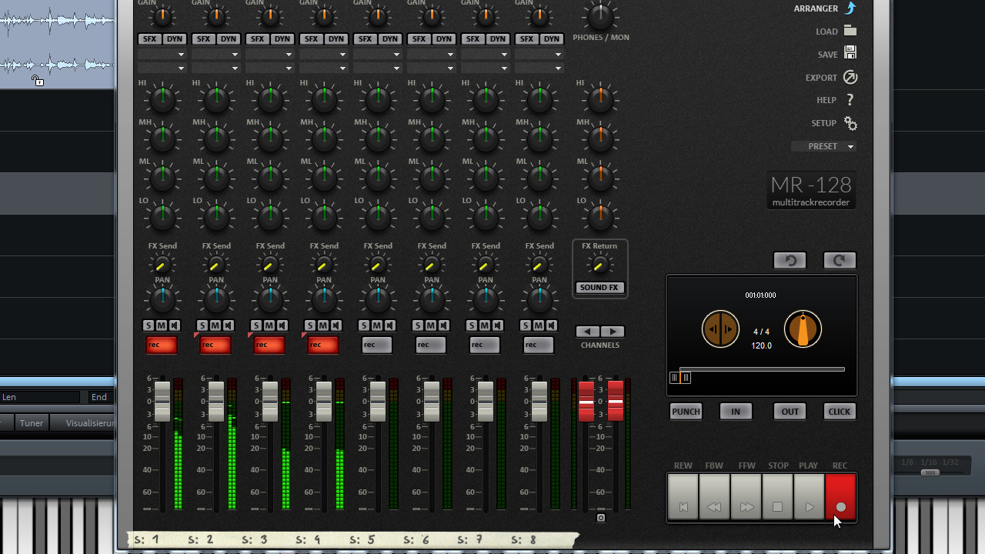Disarm red rec button on channel 1
Screen dimensions: 985x554
click(162, 345)
